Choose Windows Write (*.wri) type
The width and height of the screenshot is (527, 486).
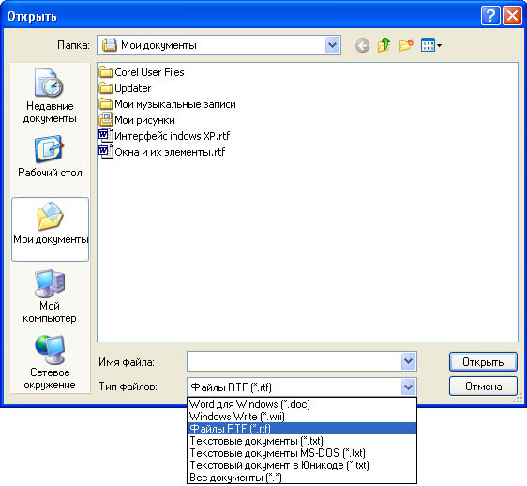[x=302, y=416]
